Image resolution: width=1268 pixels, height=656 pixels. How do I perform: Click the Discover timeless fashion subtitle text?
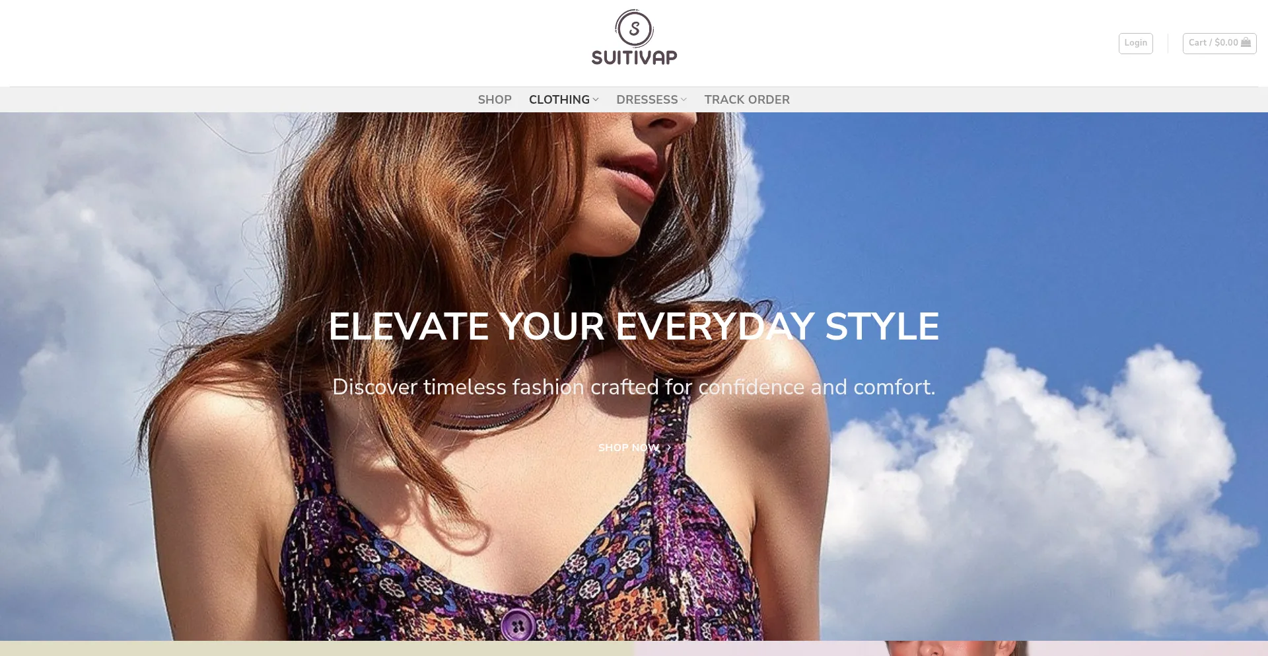[634, 387]
